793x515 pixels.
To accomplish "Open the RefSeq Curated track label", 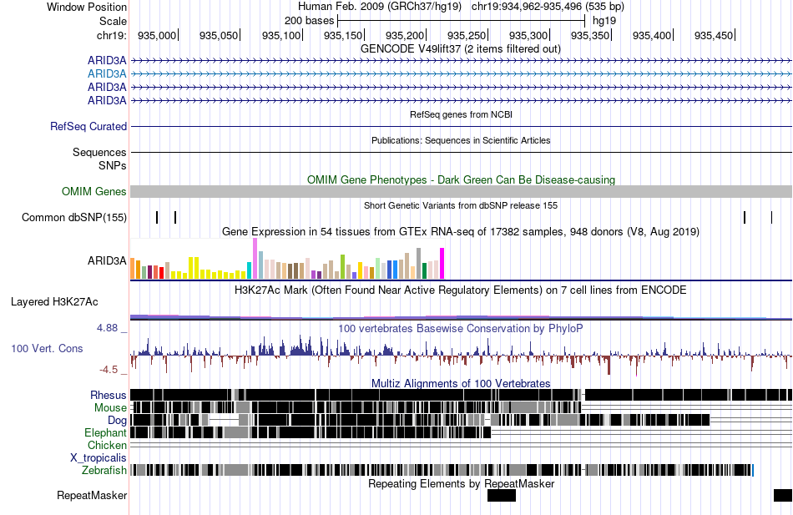I will 88,127.
